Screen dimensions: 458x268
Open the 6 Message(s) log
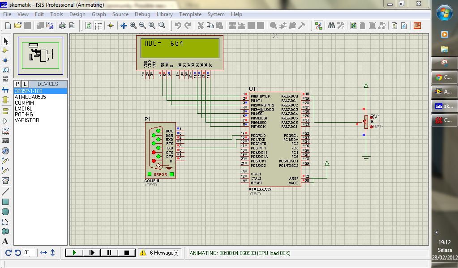[x=160, y=253]
